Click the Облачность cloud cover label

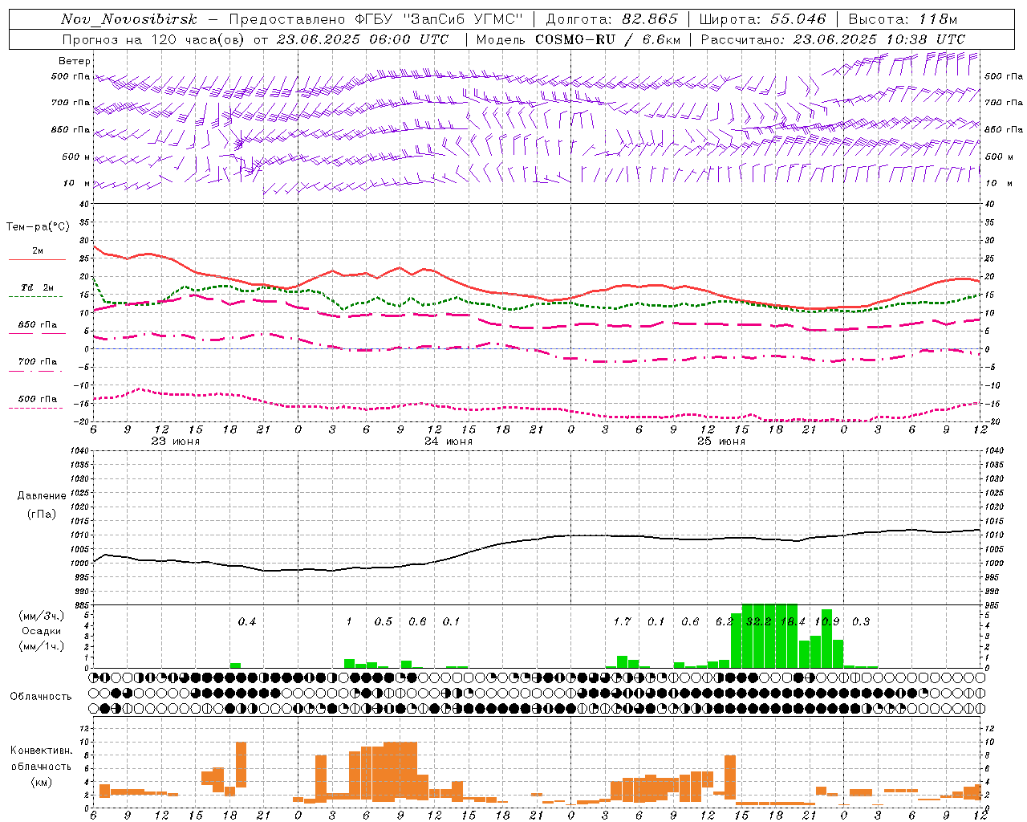(x=41, y=696)
